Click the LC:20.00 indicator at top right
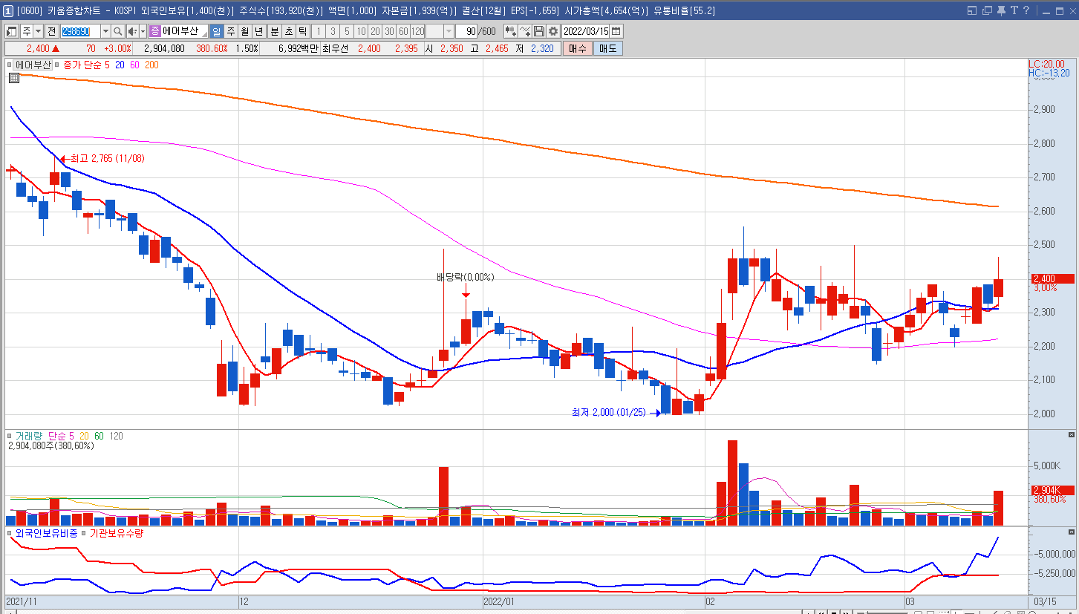Image resolution: width=1079 pixels, height=614 pixels. click(1046, 64)
